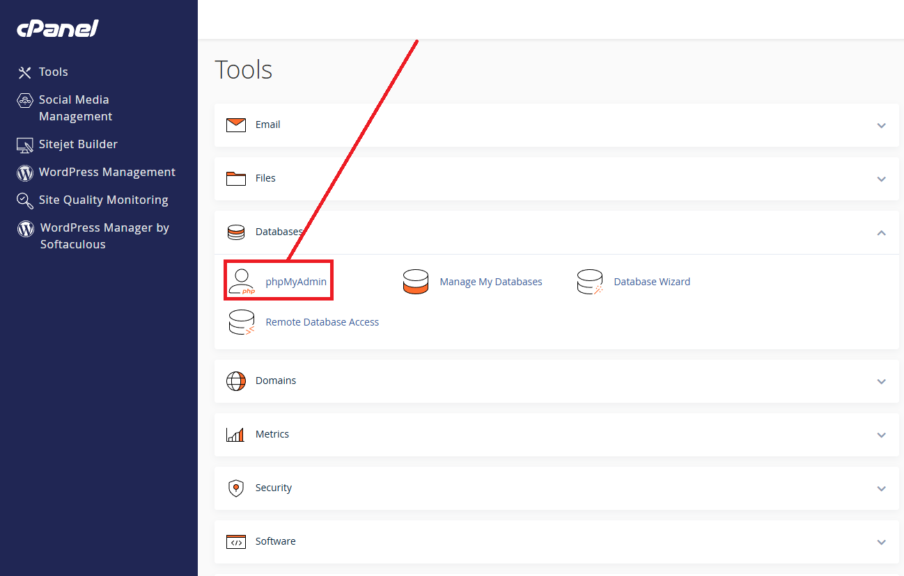Open Sitejet Builder sidebar item
The height and width of the screenshot is (576, 904).
pyautogui.click(x=78, y=145)
